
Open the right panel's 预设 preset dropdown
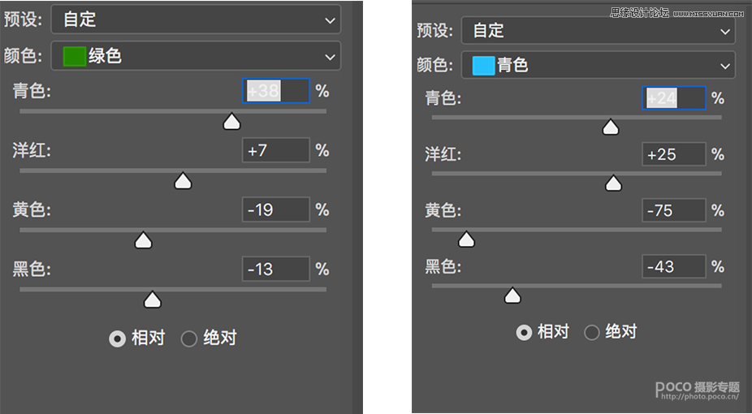[x=598, y=31]
